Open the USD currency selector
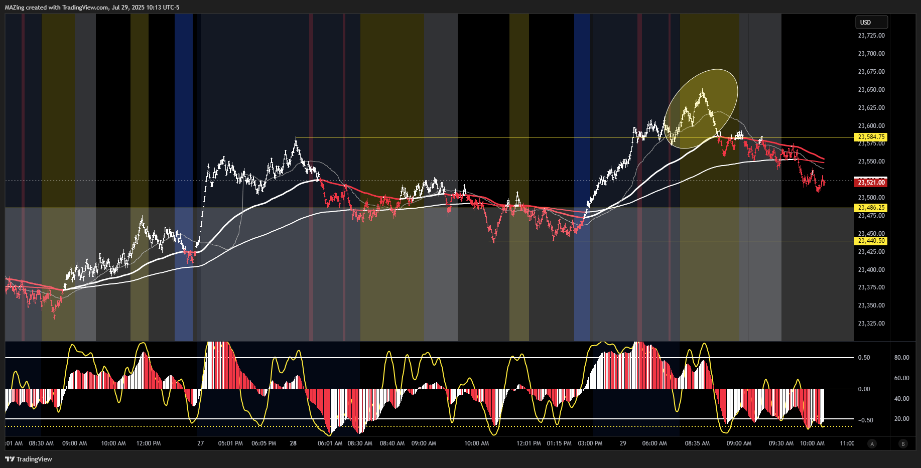This screenshot has height=468, width=921. point(871,22)
